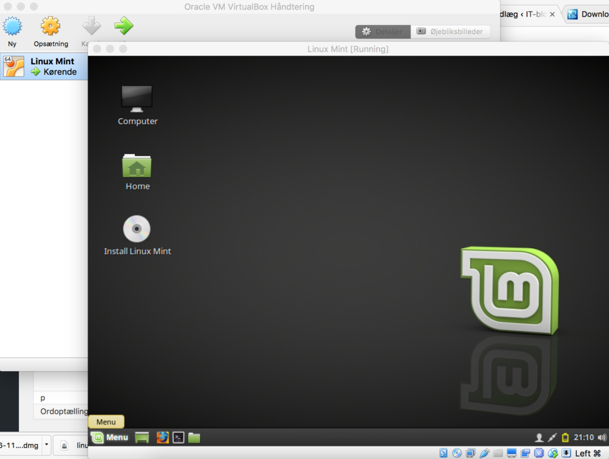Click the optical disc status icon

click(457, 453)
